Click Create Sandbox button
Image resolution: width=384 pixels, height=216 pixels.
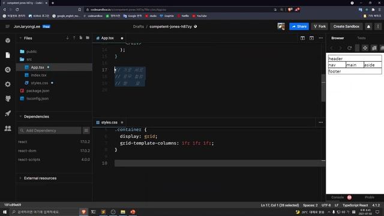(346, 26)
